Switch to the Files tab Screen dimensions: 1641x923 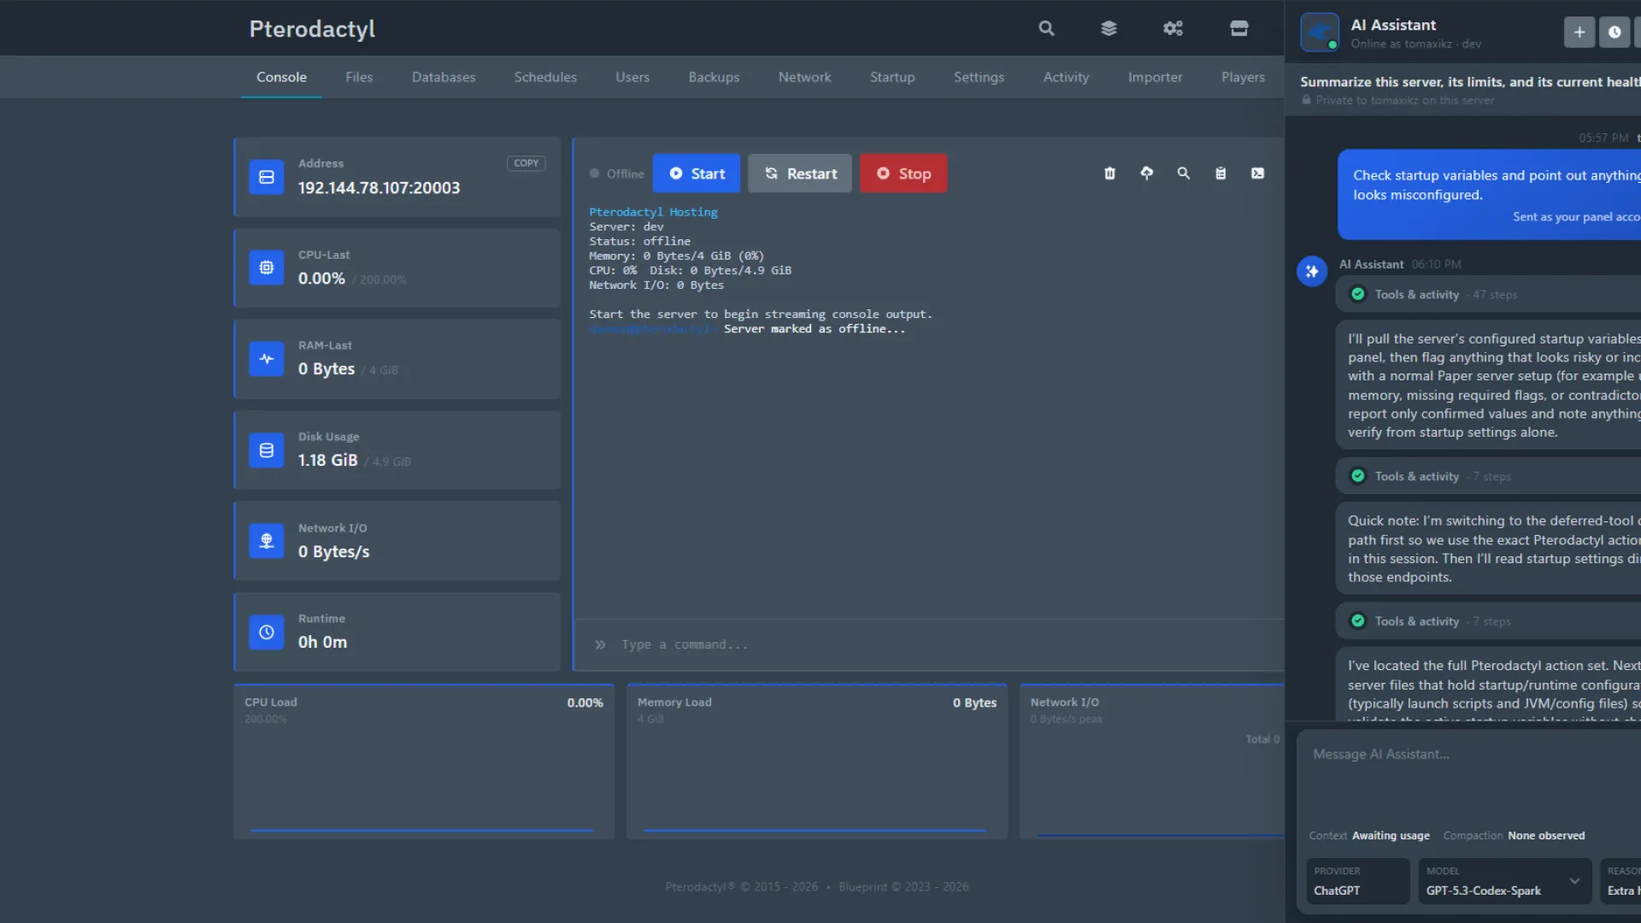tap(359, 77)
